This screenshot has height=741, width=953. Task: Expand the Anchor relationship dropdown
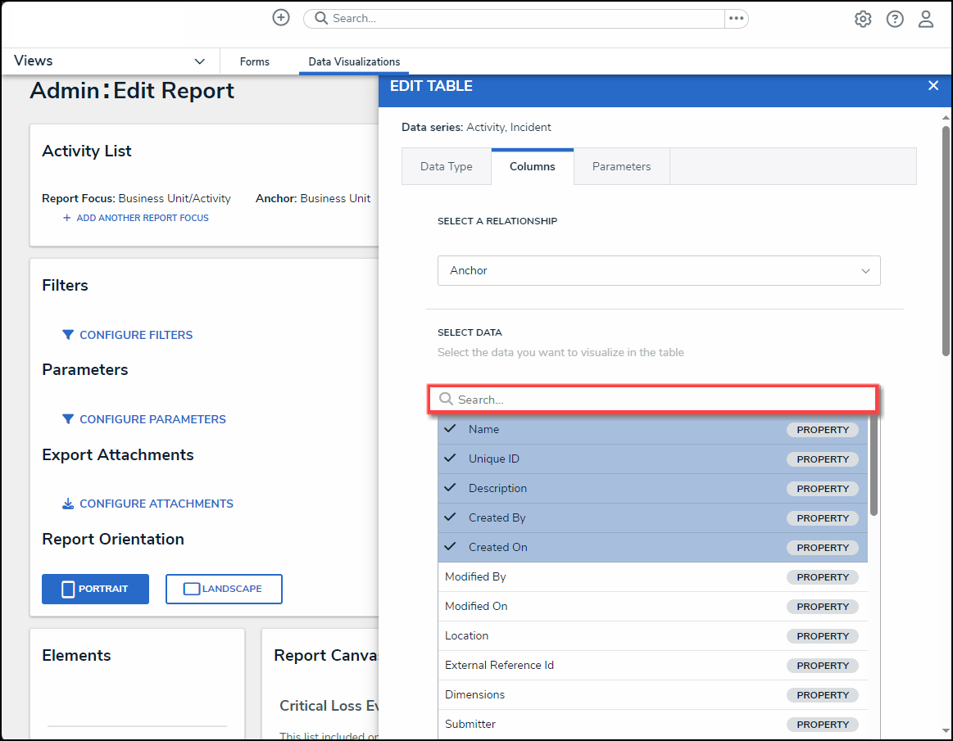click(x=659, y=271)
